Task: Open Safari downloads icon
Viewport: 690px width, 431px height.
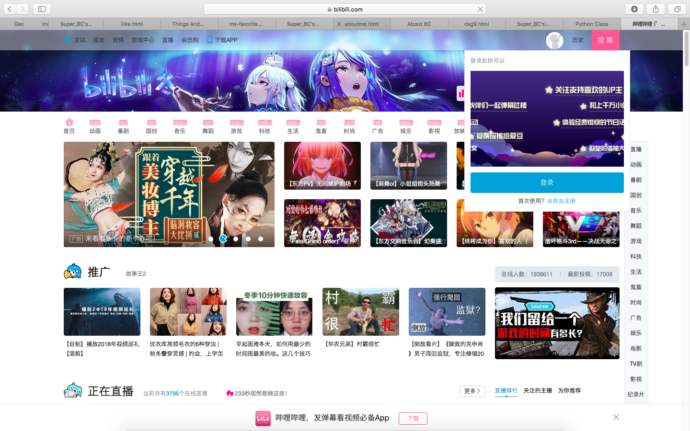Action: tap(634, 9)
